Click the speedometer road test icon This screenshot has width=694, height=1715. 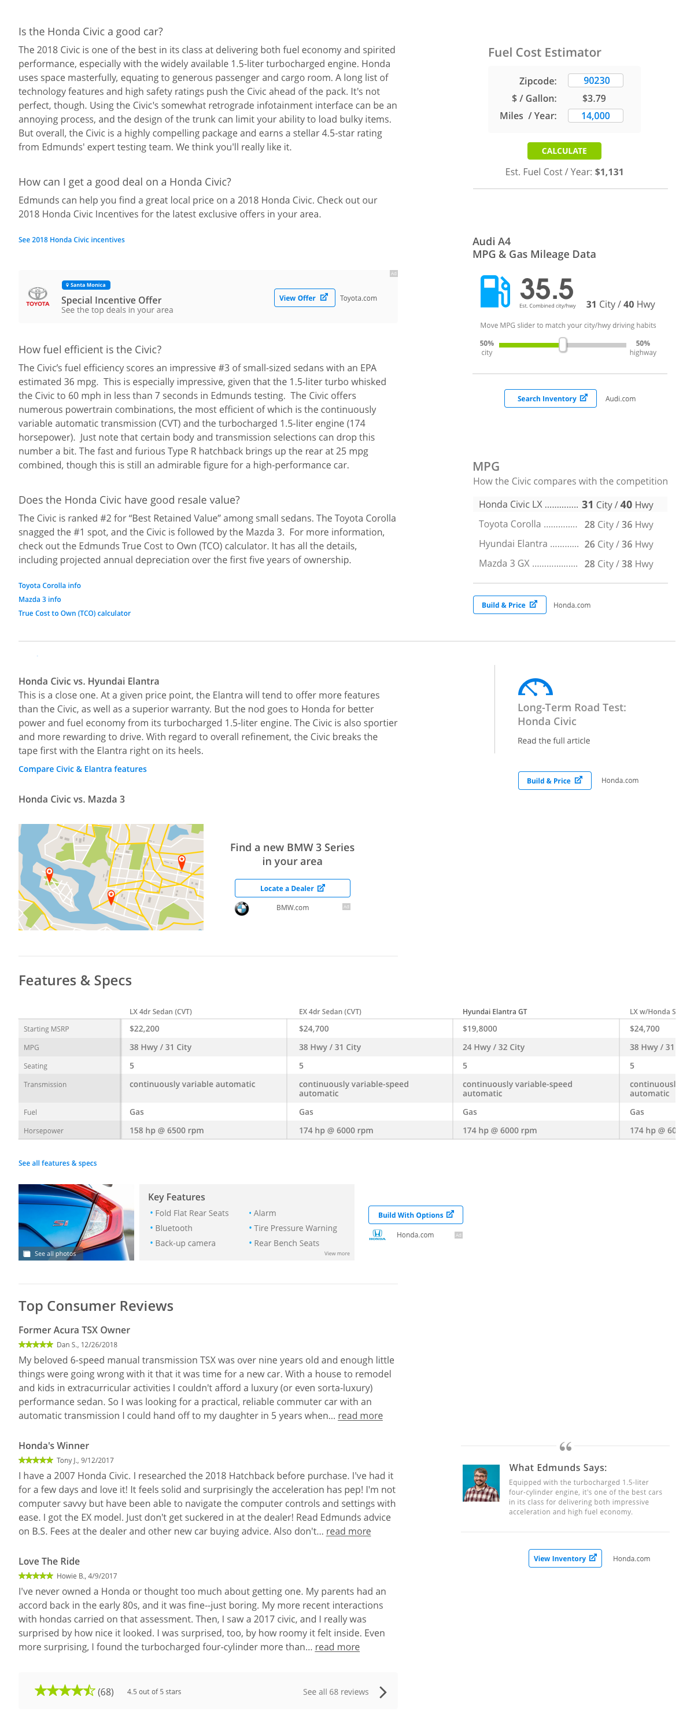point(535,686)
